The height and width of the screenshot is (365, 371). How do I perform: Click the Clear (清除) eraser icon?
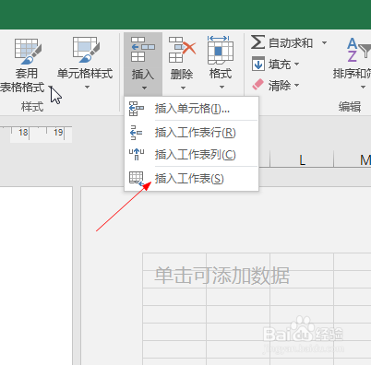[257, 84]
